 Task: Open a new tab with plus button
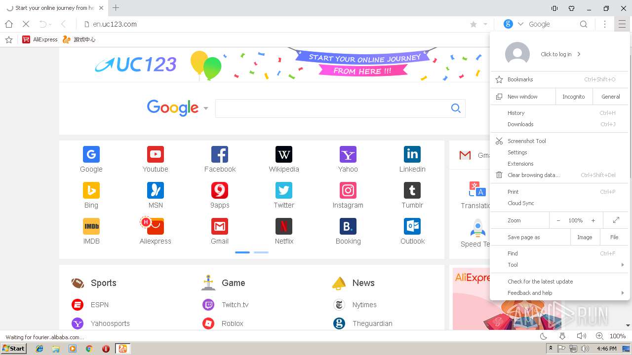[x=116, y=8]
